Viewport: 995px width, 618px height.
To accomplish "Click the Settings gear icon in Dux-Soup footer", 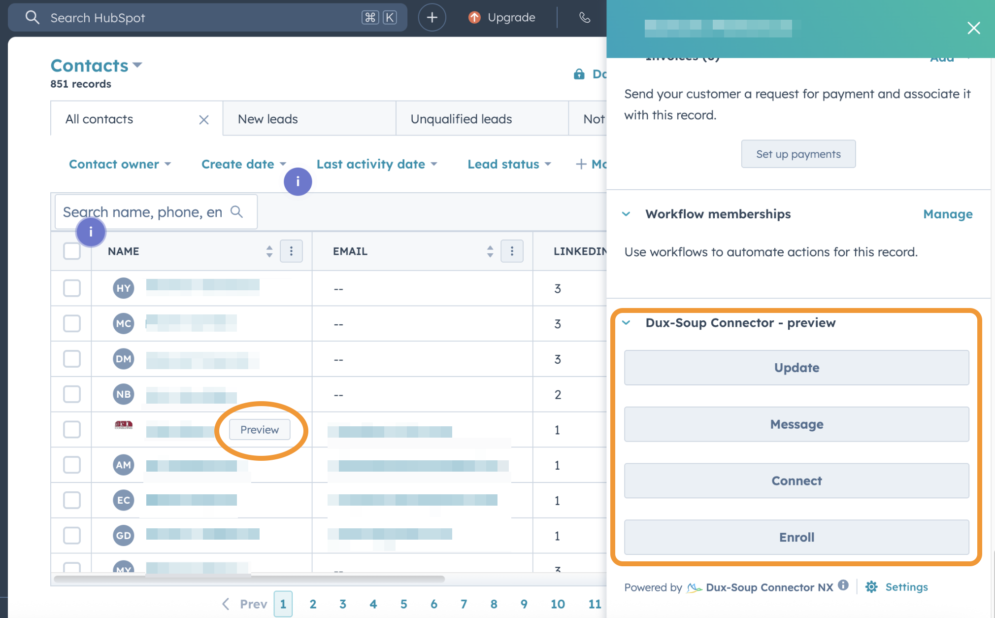I will 871,587.
